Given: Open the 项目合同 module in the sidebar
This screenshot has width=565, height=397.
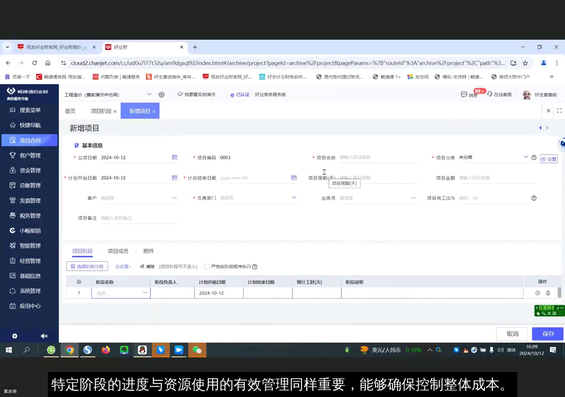Looking at the screenshot, I should [29, 140].
